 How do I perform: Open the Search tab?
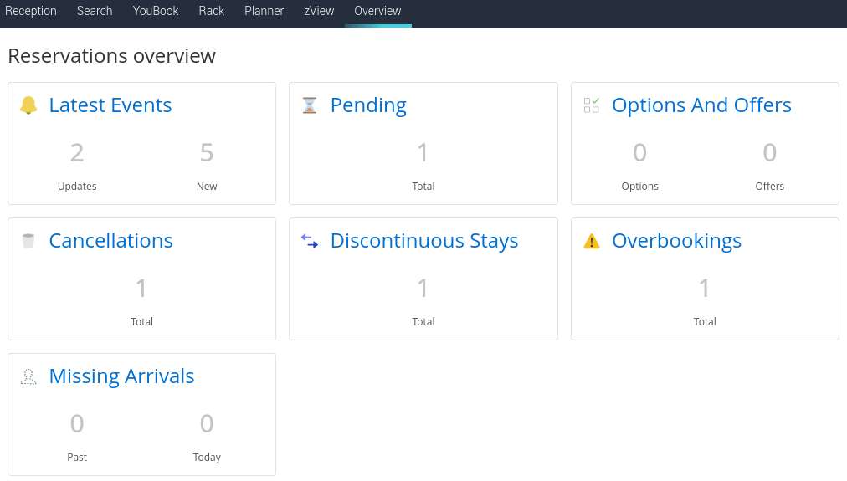click(95, 11)
